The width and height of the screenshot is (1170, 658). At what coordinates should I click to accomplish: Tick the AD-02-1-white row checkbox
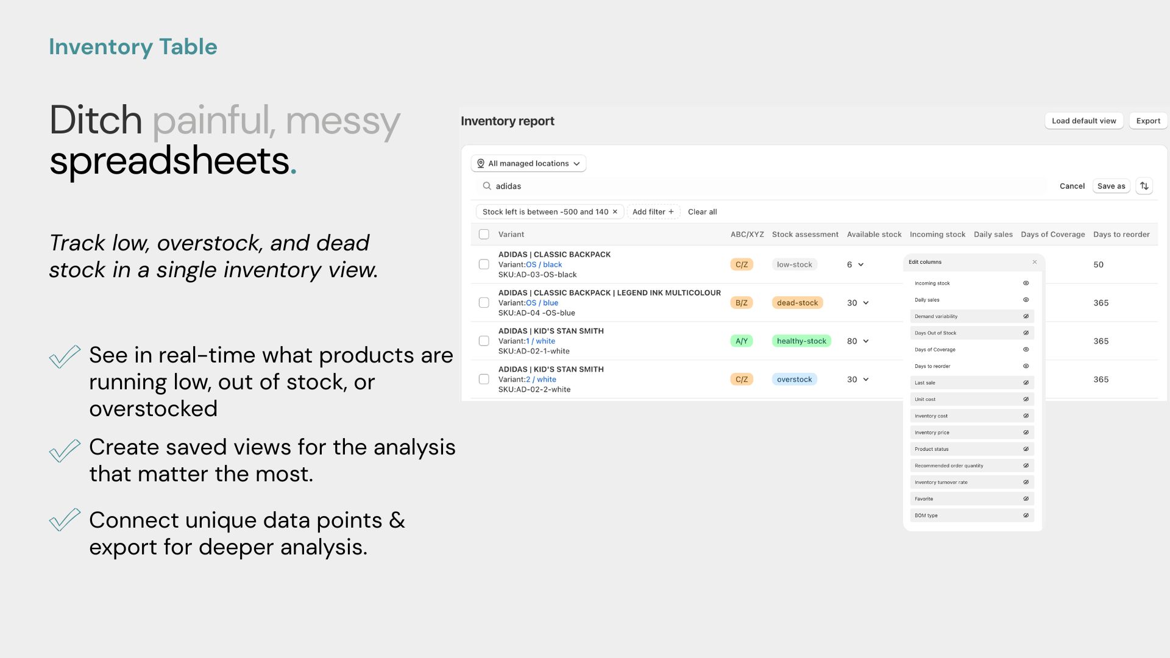click(x=484, y=341)
